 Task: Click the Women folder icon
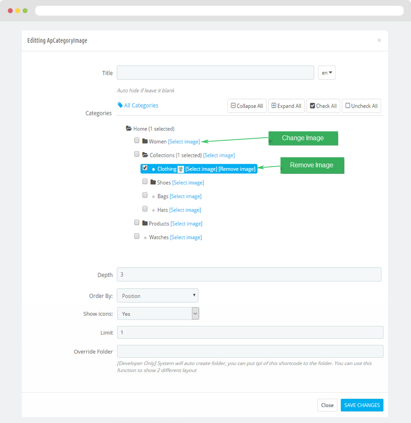tap(145, 141)
